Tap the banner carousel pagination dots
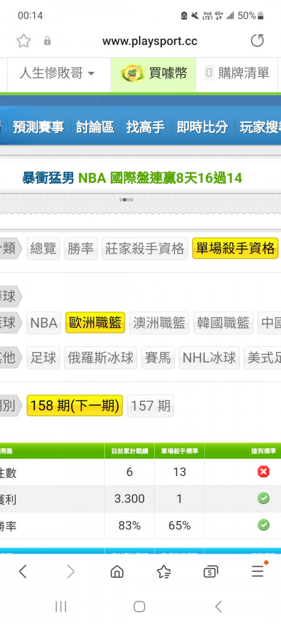This screenshot has width=281, height=624. point(126,200)
